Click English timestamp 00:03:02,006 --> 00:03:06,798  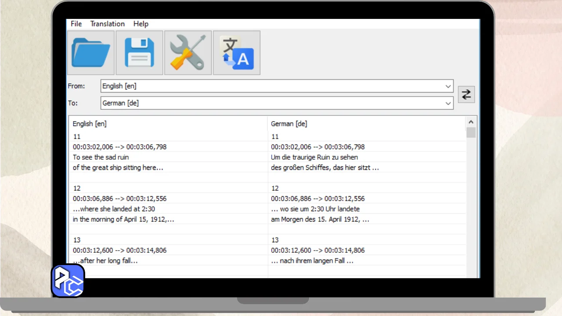120,147
